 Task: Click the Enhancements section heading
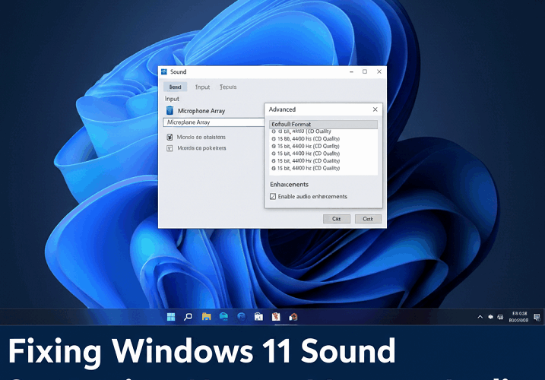[x=289, y=184]
